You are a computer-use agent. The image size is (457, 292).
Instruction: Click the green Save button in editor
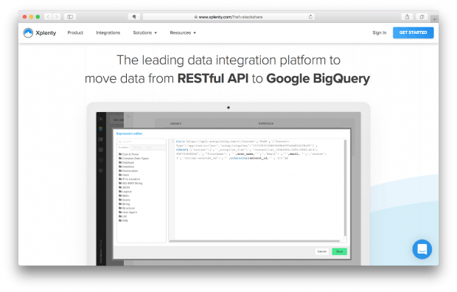pos(339,251)
